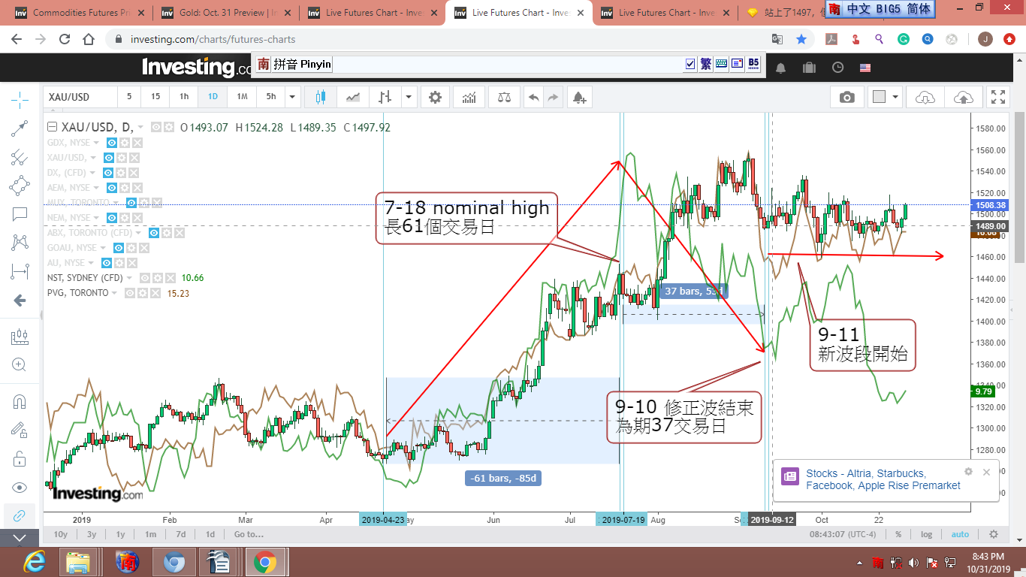Open the chart patterns tool
Image resolution: width=1026 pixels, height=577 pixels.
pos(20,243)
